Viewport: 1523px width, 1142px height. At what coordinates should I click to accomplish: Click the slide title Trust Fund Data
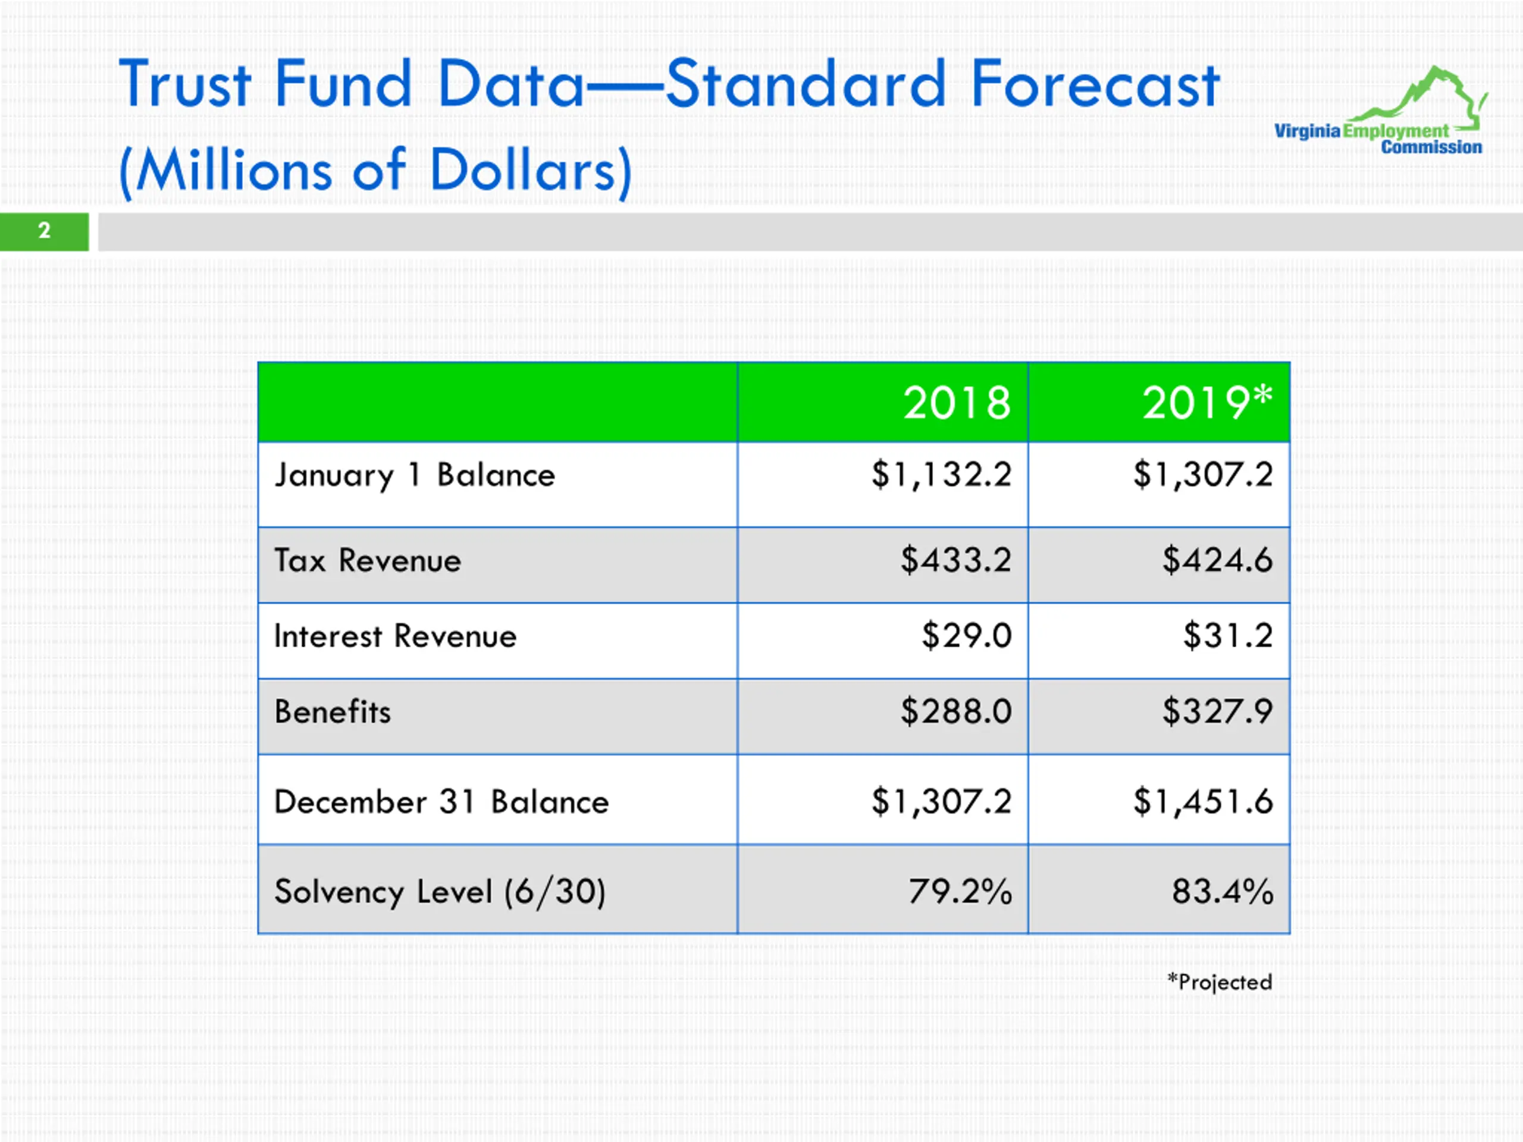pyautogui.click(x=669, y=84)
